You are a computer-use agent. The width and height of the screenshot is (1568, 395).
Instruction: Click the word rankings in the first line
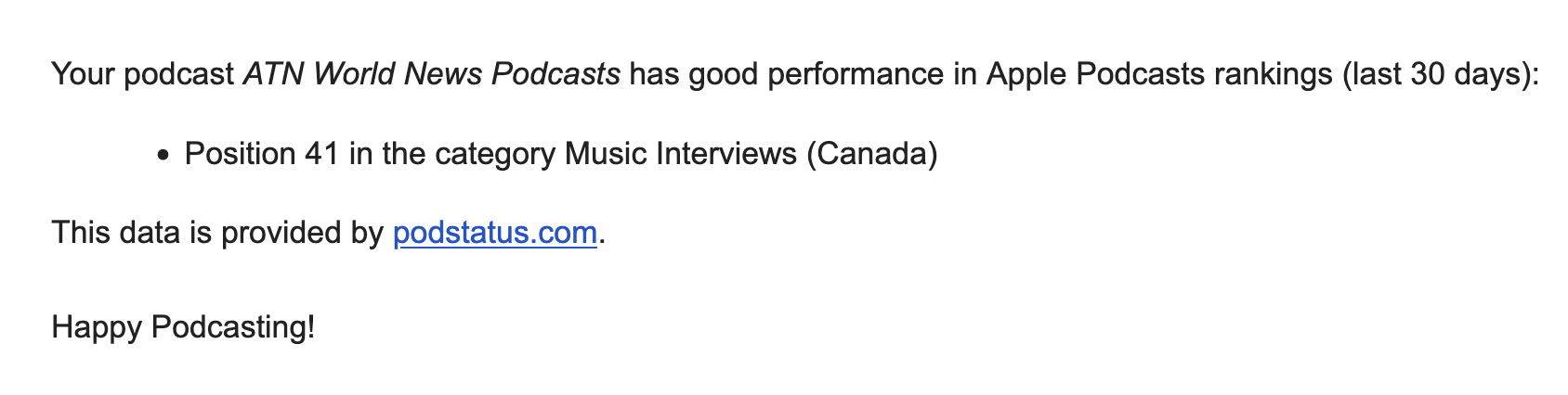tap(1273, 74)
